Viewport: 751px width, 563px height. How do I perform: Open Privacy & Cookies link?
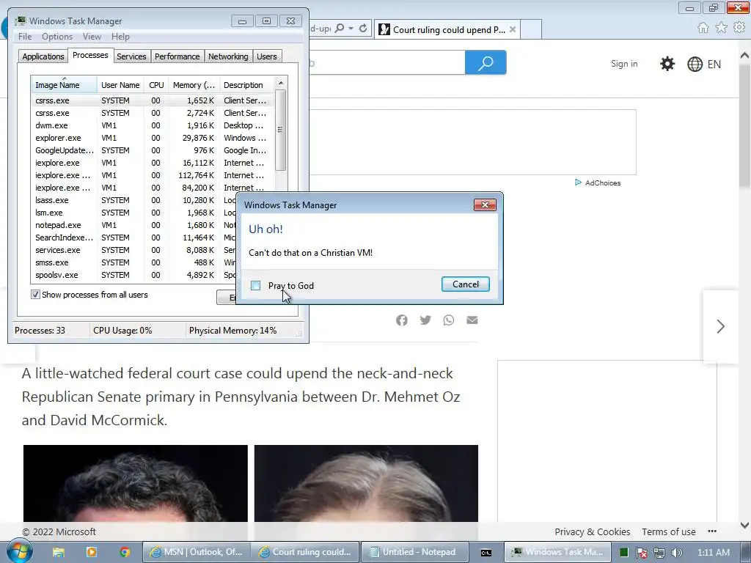click(592, 532)
